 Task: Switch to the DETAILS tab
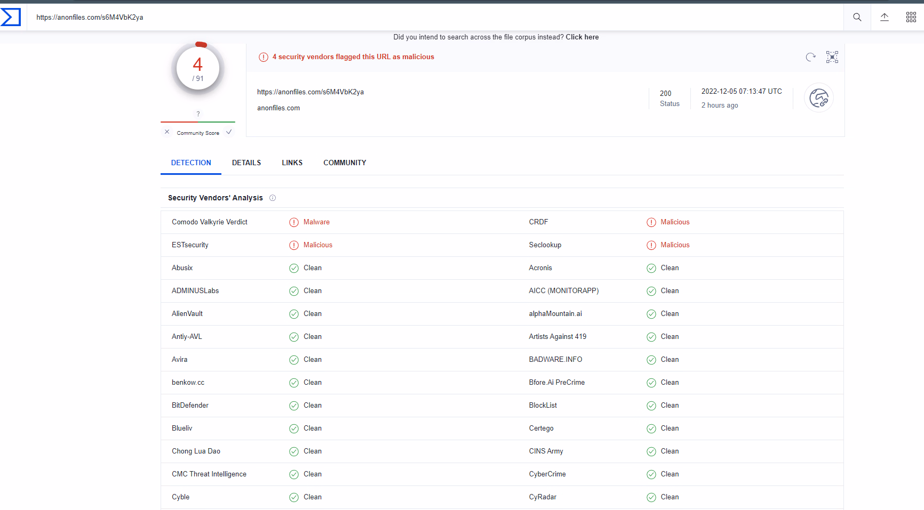[246, 163]
